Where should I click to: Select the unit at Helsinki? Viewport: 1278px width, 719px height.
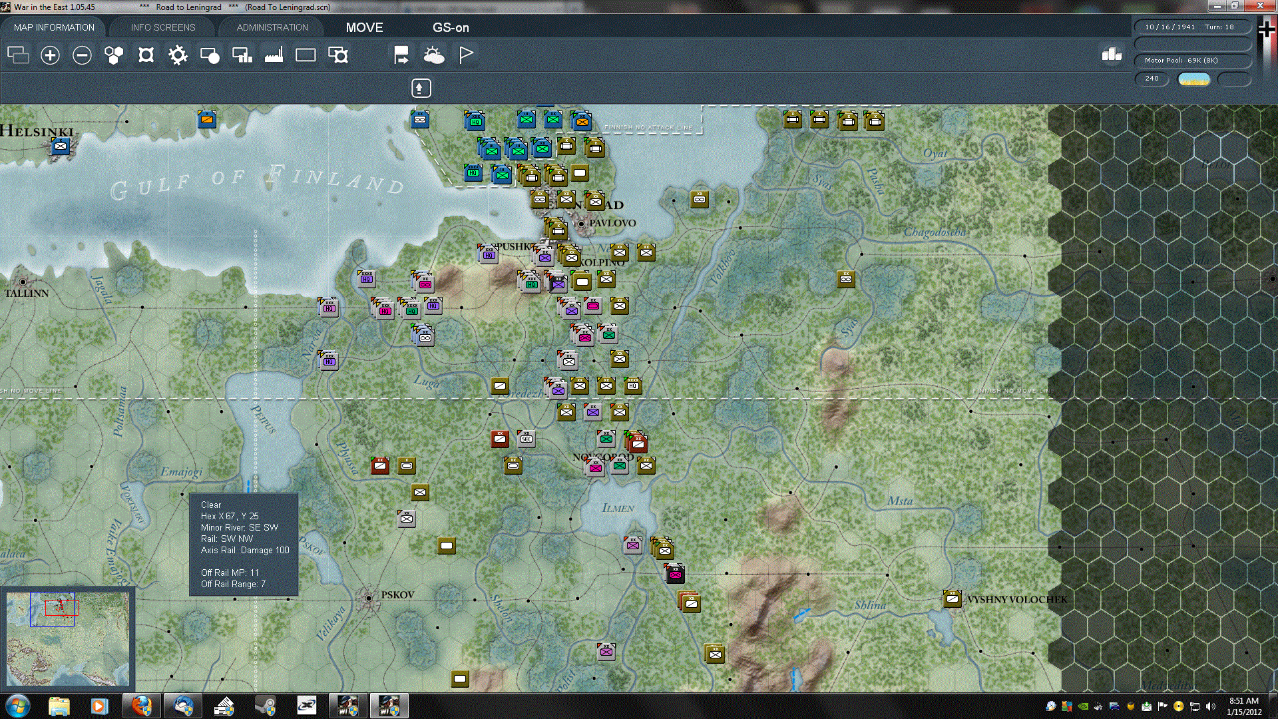point(61,146)
